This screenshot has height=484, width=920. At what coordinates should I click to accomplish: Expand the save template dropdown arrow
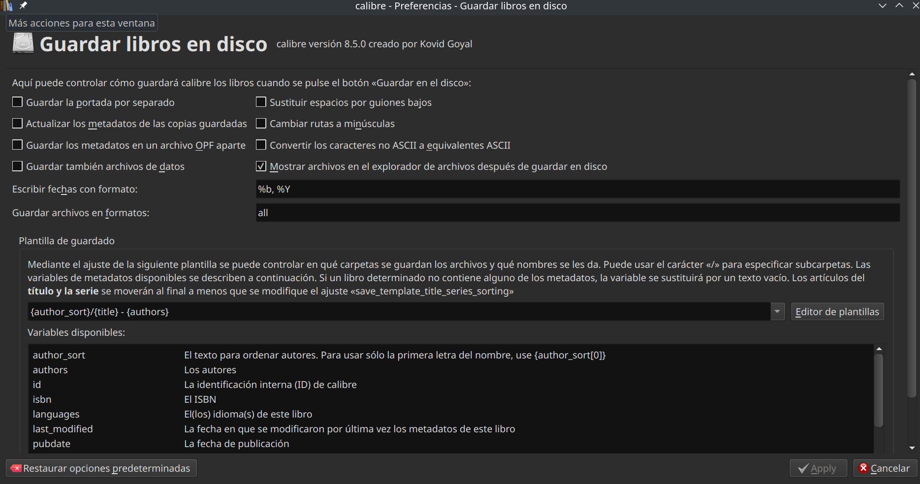pos(777,312)
